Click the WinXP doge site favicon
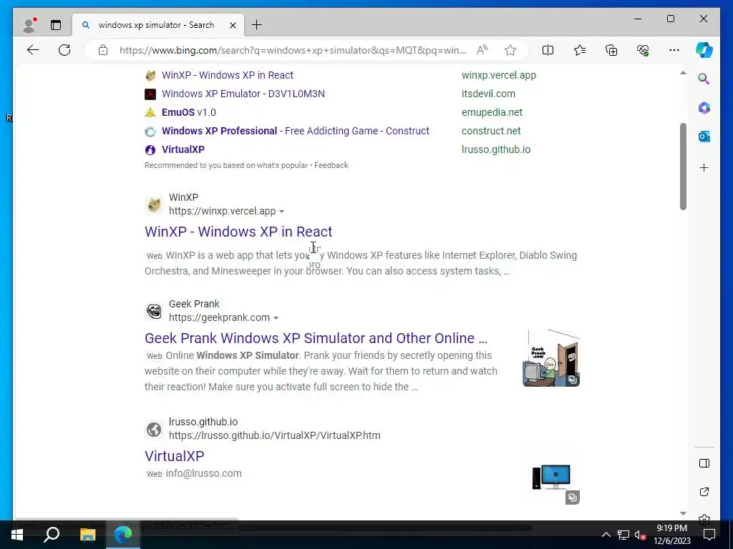733x549 pixels. pyautogui.click(x=153, y=204)
